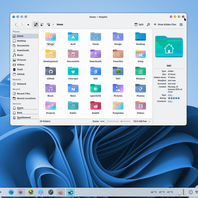Open the Music folder icon in the file grid
The image size is (198, 198).
click(50, 88)
